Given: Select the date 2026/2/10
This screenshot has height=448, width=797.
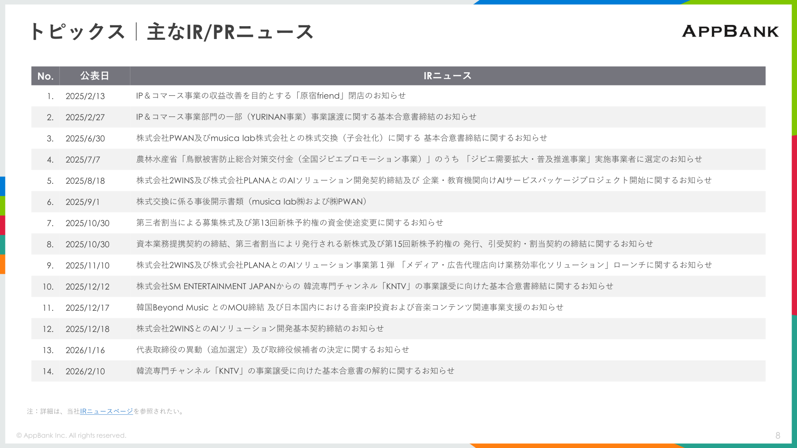Looking at the screenshot, I should 85,371.
